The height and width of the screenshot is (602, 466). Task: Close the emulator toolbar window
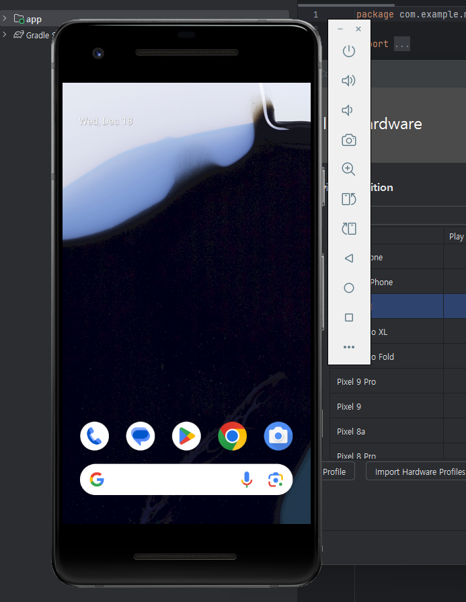tap(358, 29)
